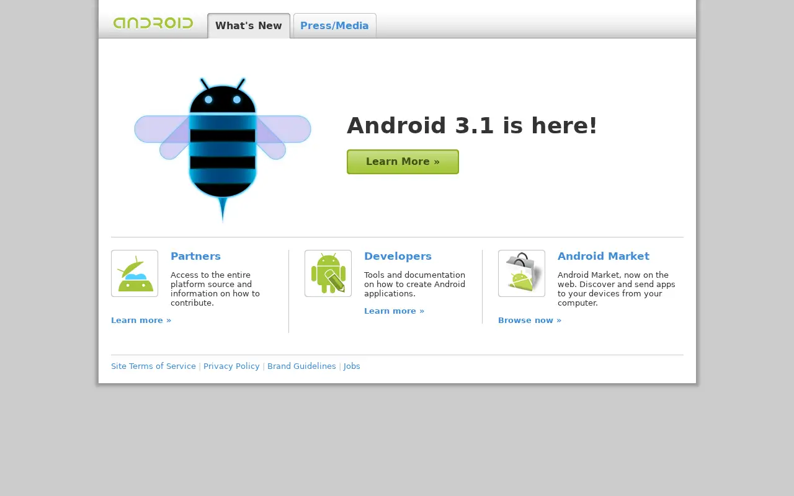Click the Honeycomb bee mascot image

coord(223,149)
